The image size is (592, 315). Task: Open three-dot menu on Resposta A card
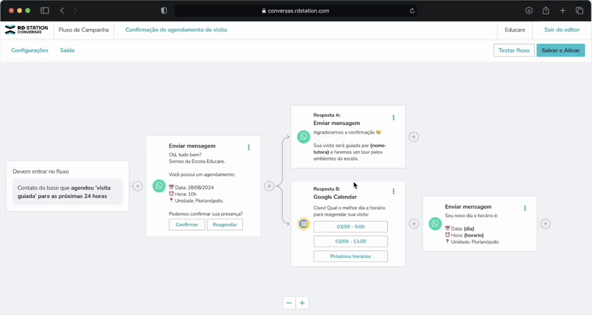393,118
